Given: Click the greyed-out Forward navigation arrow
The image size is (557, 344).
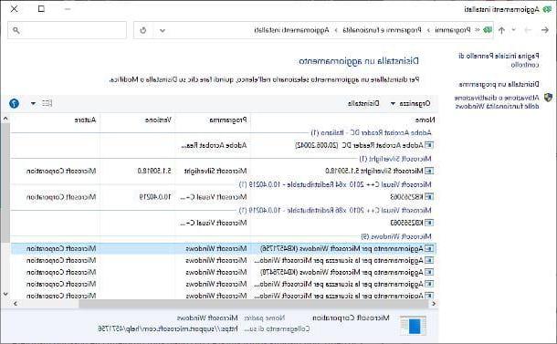Looking at the screenshot, I should (528, 30).
